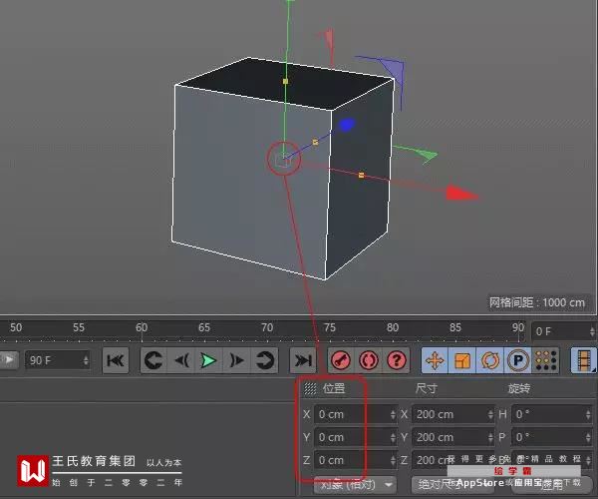Adjust the 90 F field stepper arrows
Screen dimensions: 598x499
click(x=86, y=360)
